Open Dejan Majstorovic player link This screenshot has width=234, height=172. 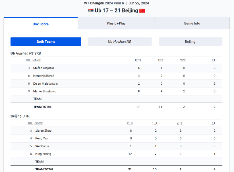pos(45,83)
